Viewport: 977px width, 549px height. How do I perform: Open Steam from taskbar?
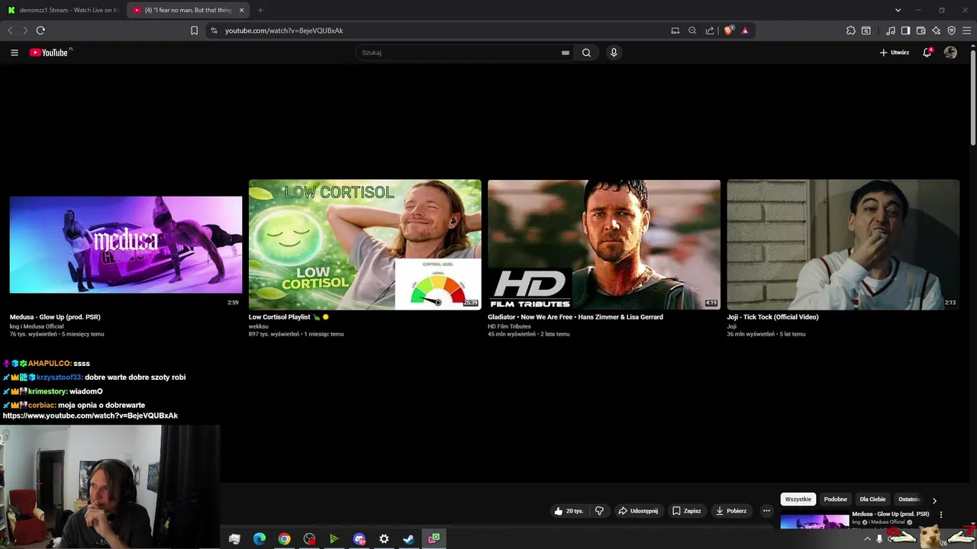[408, 539]
